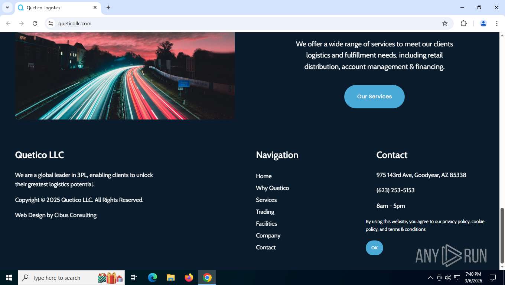The width and height of the screenshot is (505, 285).
Task: Click the taskbar search box
Action: (x=71, y=278)
